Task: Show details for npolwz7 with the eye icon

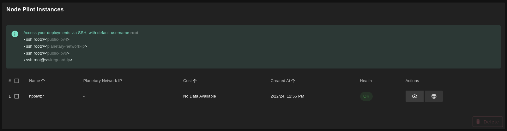Action: click(x=414, y=96)
